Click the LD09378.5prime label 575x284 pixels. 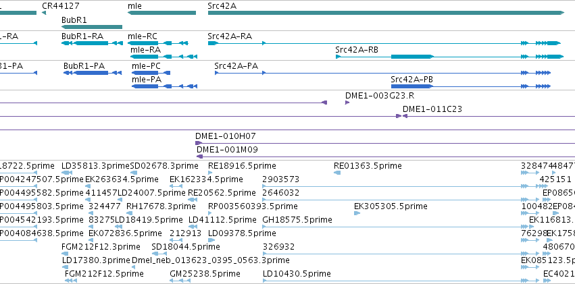(242, 233)
